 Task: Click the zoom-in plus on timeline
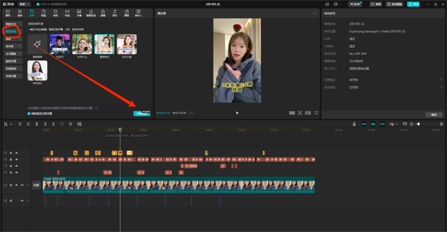(441, 124)
